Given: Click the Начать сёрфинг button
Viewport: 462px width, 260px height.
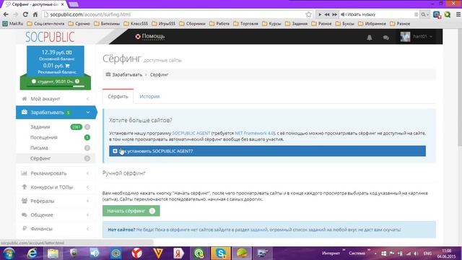Looking at the screenshot, I should tap(131, 211).
